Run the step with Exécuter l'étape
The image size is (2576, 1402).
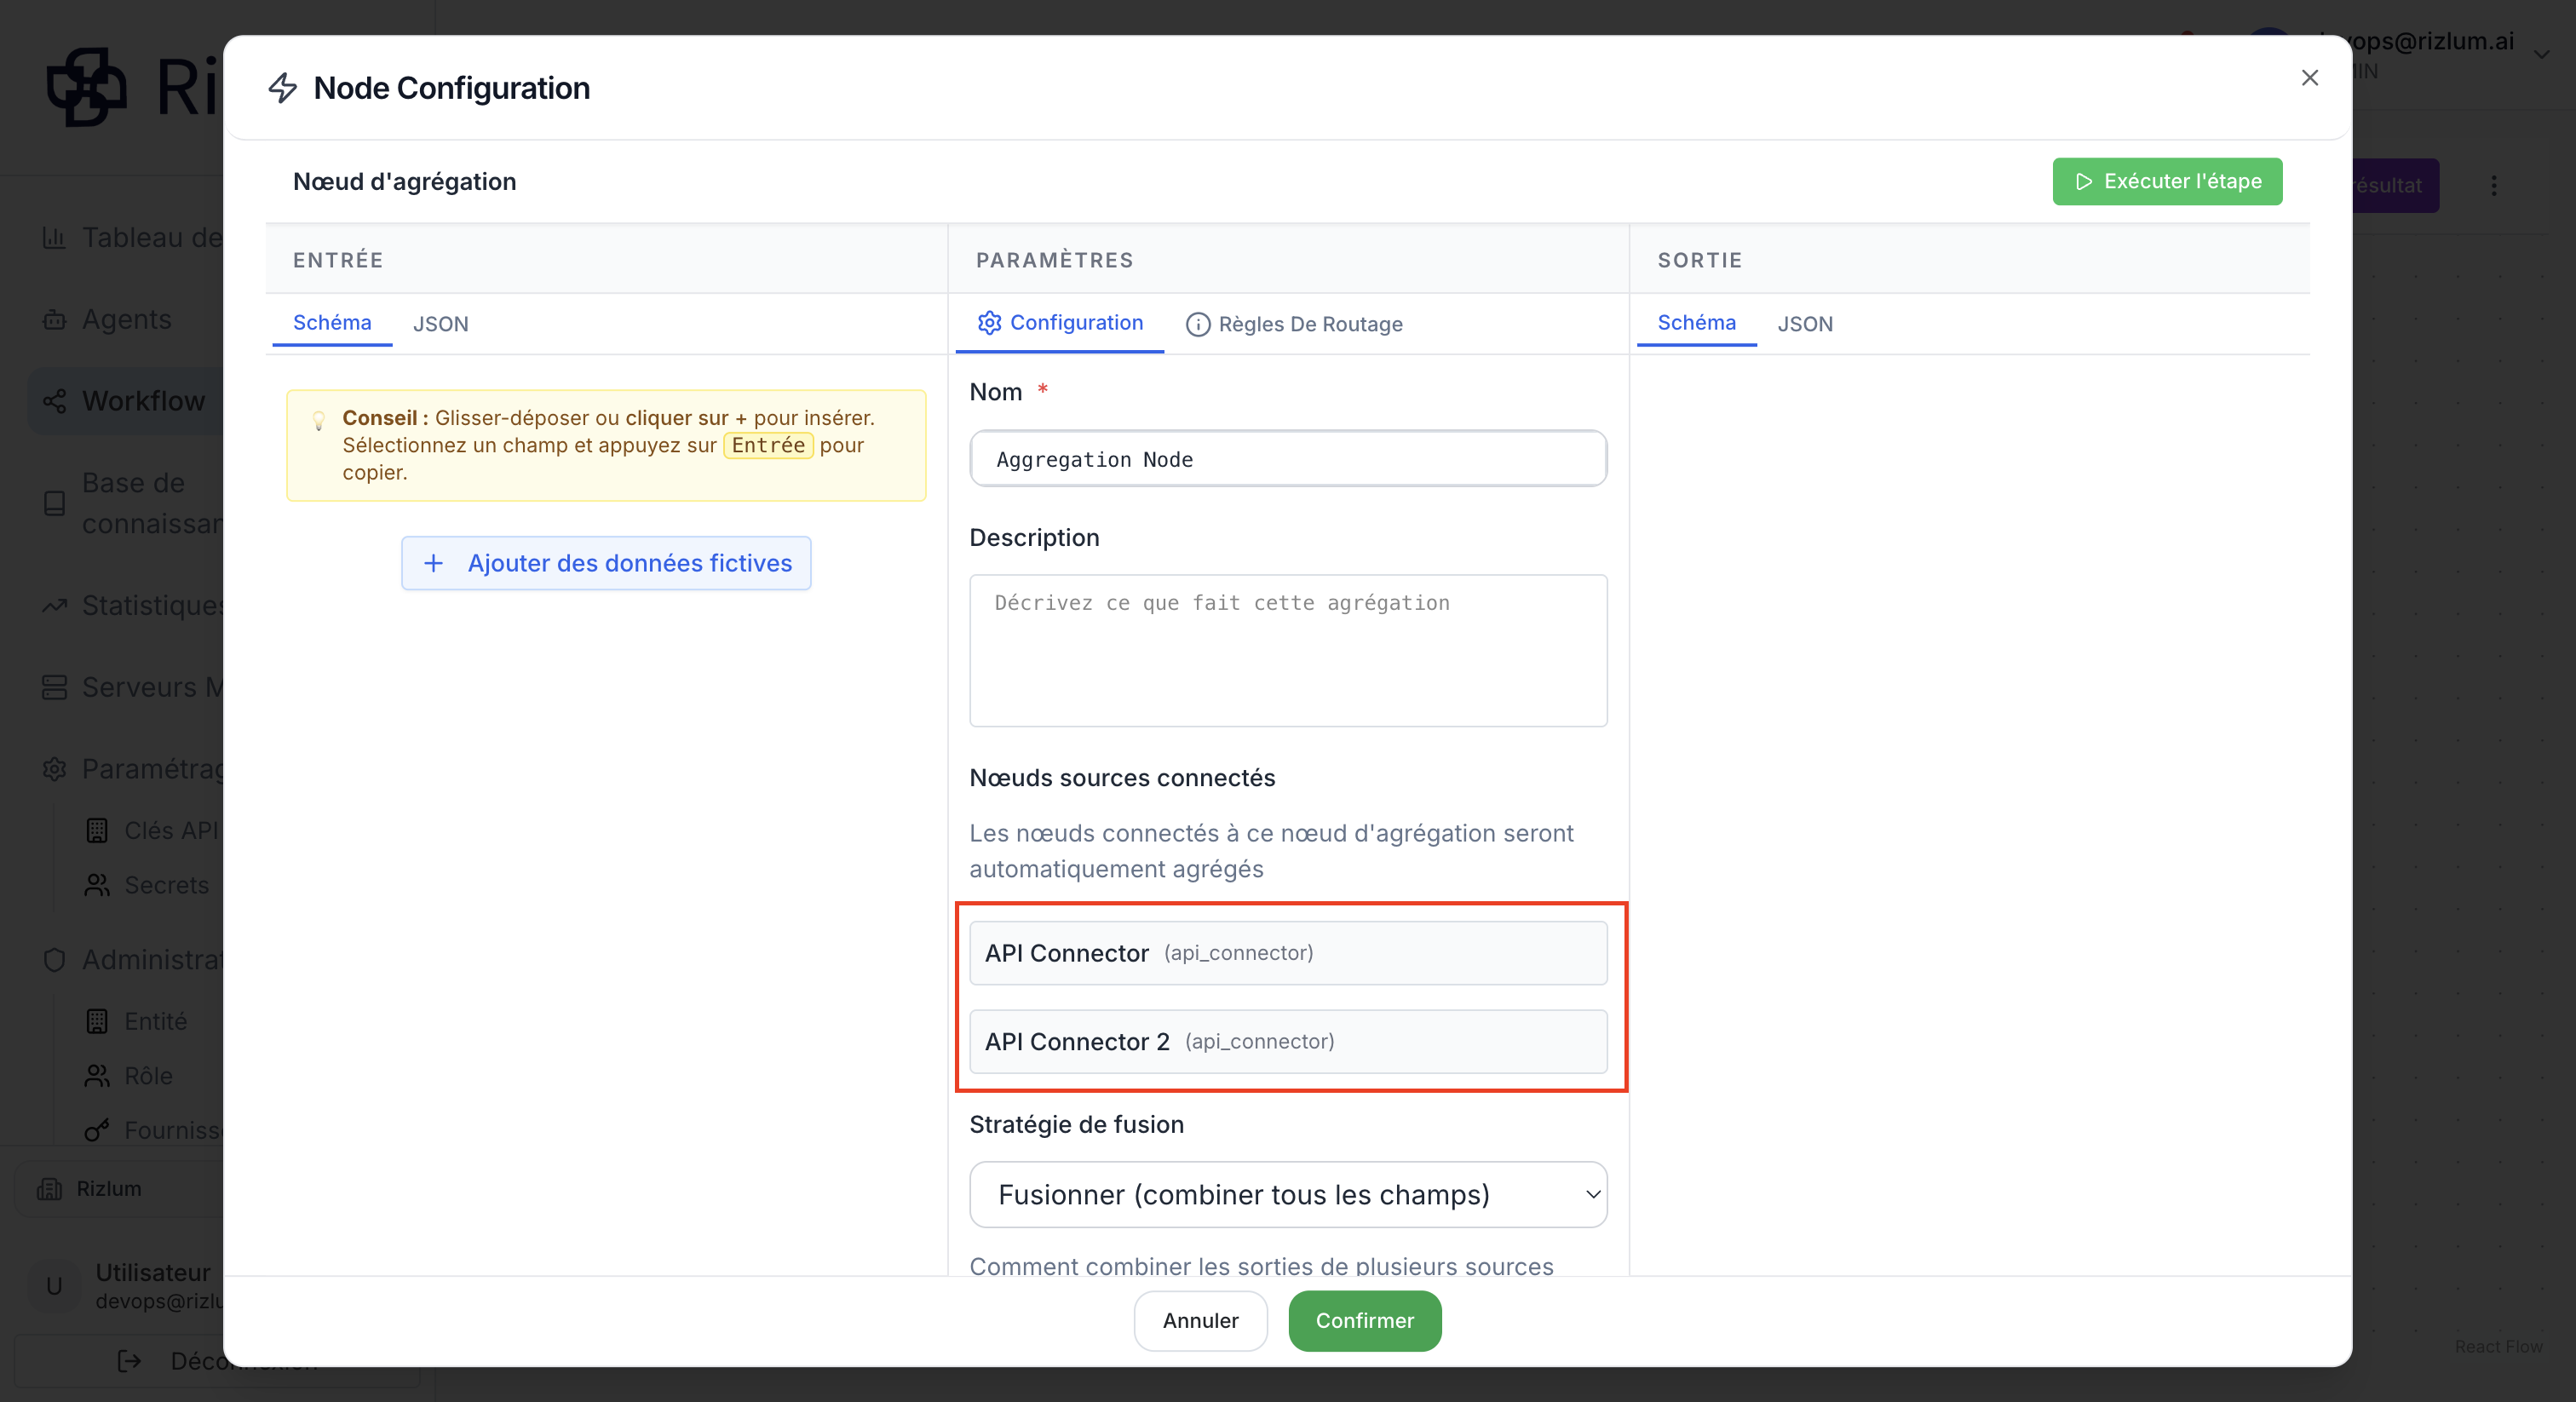(x=2167, y=181)
